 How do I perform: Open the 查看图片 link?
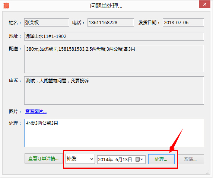(36, 111)
